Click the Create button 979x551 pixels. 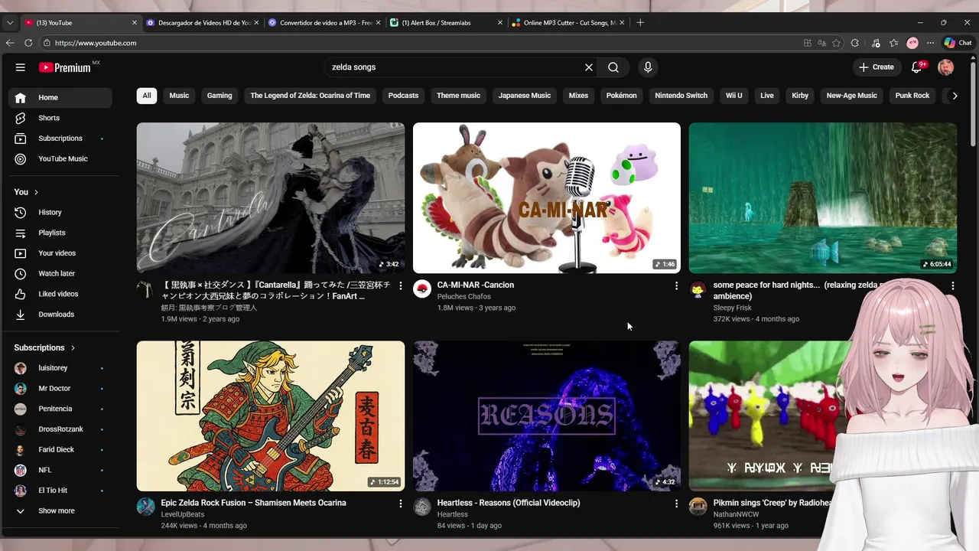pyautogui.click(x=877, y=67)
